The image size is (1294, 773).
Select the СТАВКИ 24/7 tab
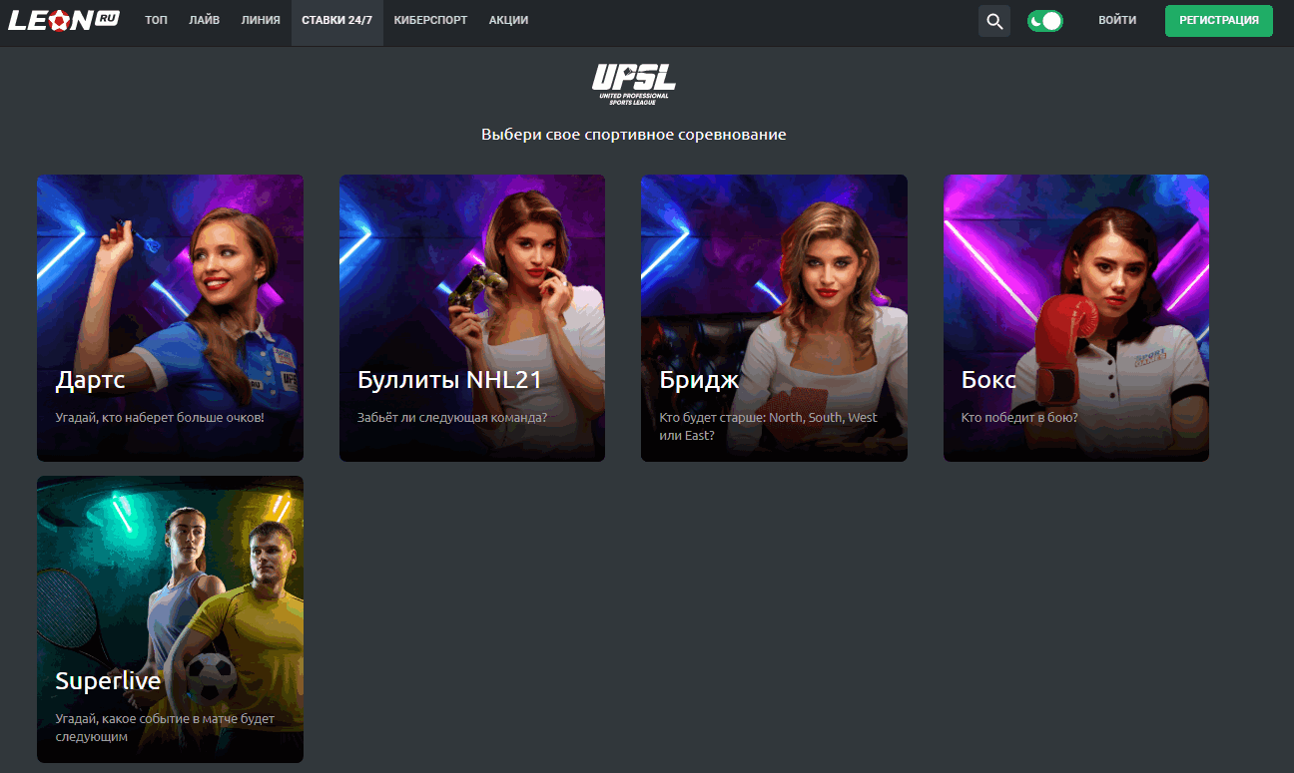coord(336,21)
